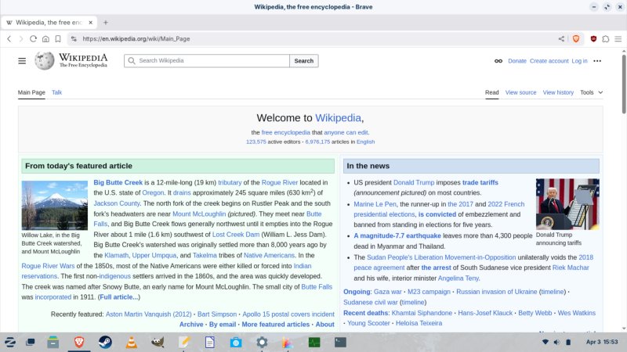Screen dimensions: 627x352
Task: Open a new browser tab
Action: click(106, 22)
